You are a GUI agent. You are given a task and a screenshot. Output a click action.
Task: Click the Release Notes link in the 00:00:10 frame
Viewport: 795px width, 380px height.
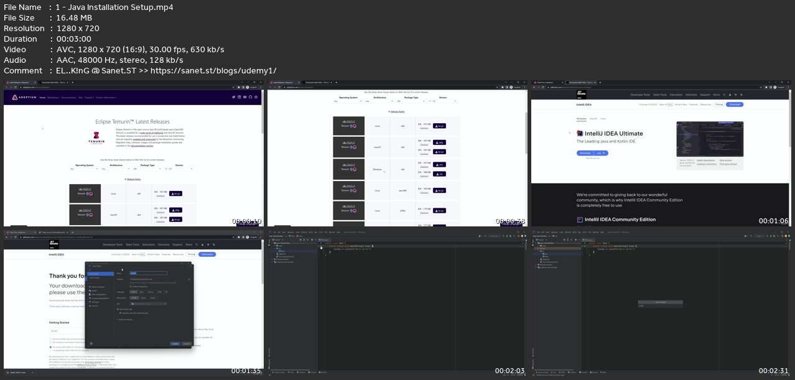tap(134, 179)
